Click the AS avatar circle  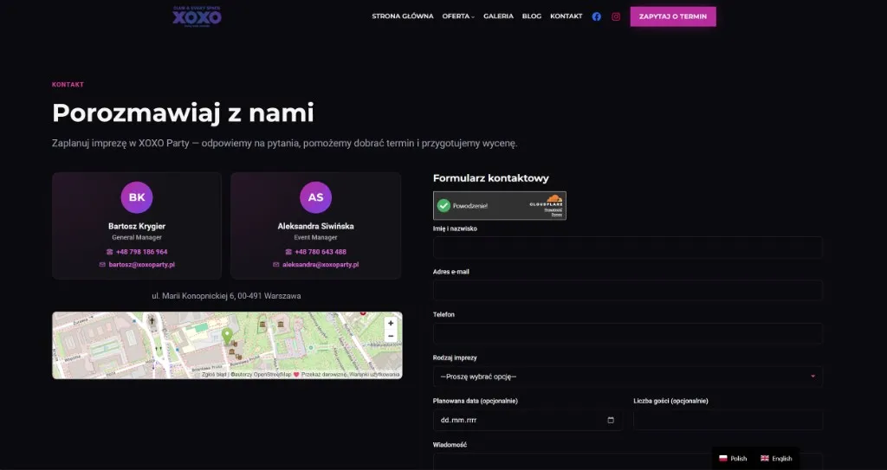point(315,197)
